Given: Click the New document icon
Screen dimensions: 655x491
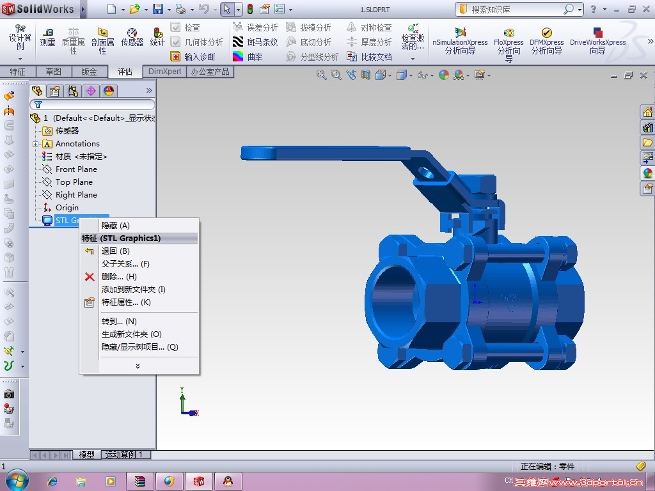Looking at the screenshot, I should (111, 9).
